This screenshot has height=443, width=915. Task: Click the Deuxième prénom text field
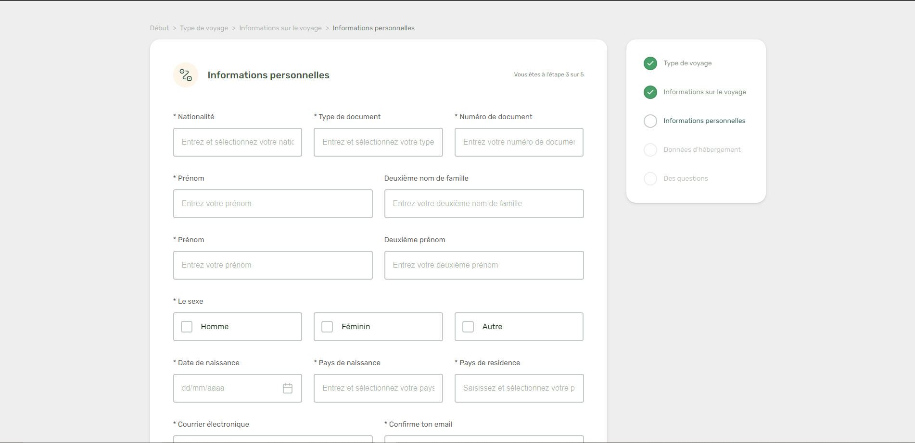coord(484,265)
